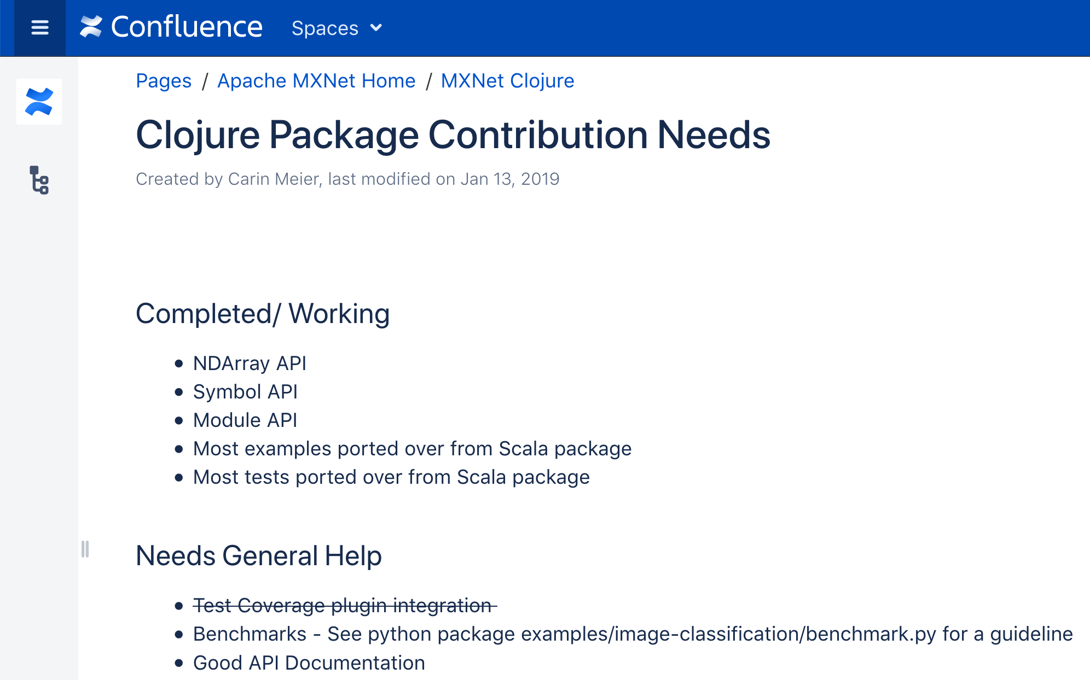The height and width of the screenshot is (680, 1090).
Task: Open the hamburger menu icon
Action: (x=40, y=27)
